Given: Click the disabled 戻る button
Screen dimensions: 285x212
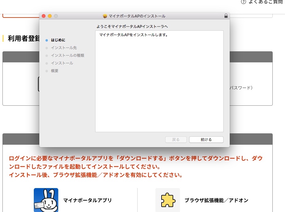Looking at the screenshot, I should [176, 139].
